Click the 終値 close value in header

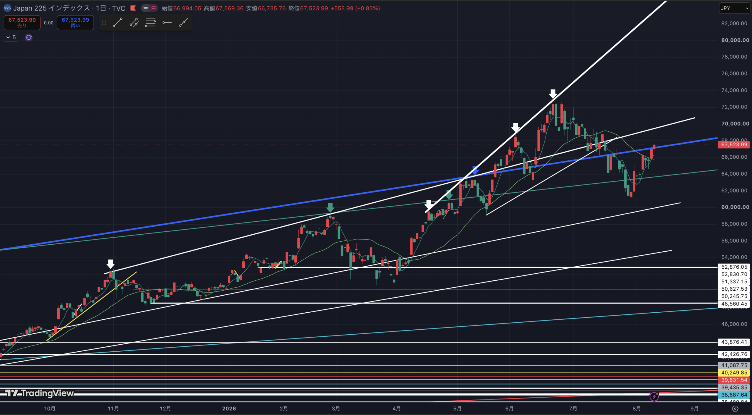tap(314, 8)
